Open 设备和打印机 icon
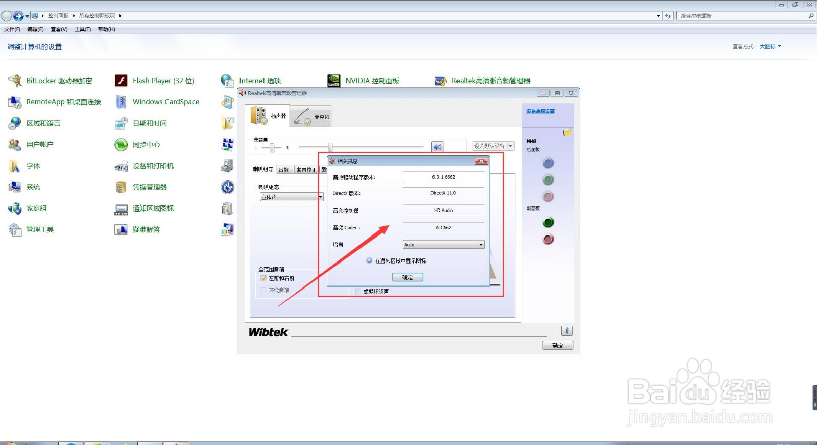This screenshot has width=817, height=445. pos(121,166)
